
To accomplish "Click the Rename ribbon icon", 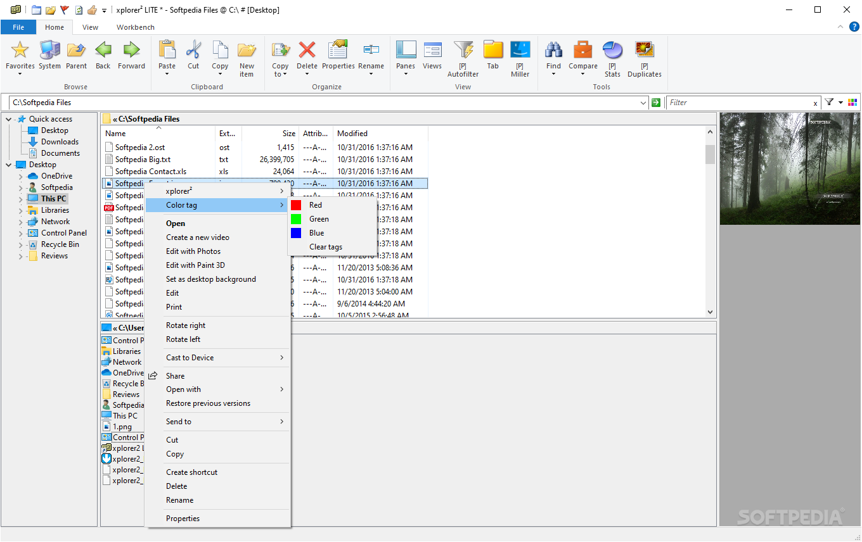I will click(371, 49).
